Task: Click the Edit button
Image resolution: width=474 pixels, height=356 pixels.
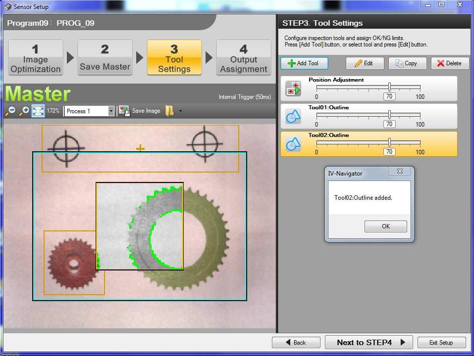Action: point(365,63)
